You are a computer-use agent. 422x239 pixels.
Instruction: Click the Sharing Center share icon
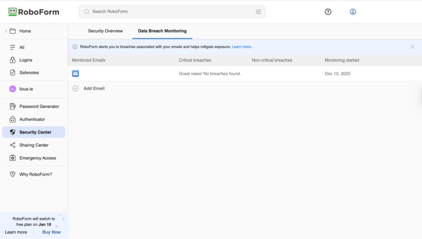[x=13, y=145]
